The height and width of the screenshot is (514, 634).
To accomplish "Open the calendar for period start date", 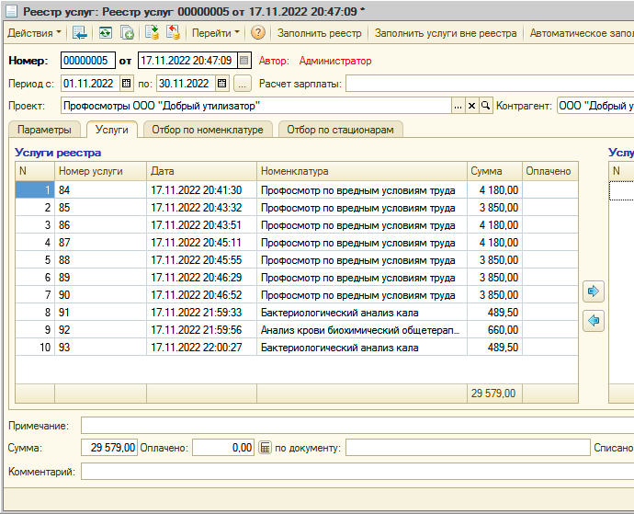I will [x=126, y=84].
